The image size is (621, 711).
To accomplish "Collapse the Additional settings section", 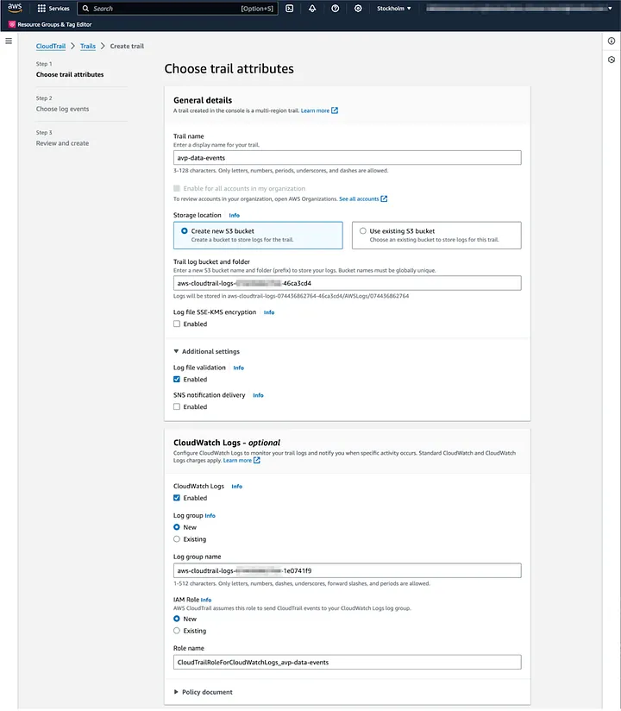I will (x=207, y=351).
